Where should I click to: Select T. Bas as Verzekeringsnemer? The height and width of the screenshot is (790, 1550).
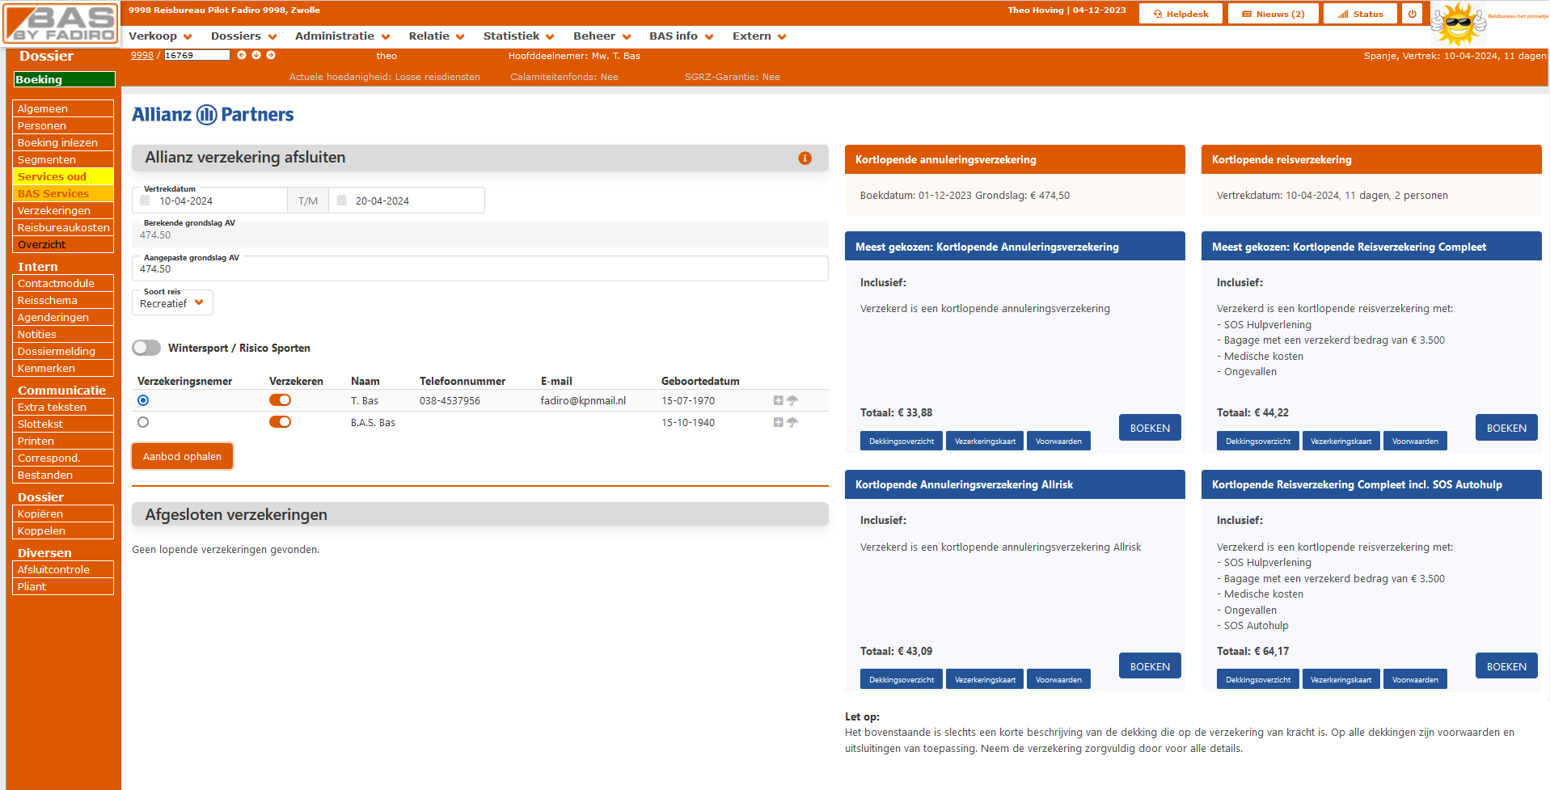tap(143, 400)
